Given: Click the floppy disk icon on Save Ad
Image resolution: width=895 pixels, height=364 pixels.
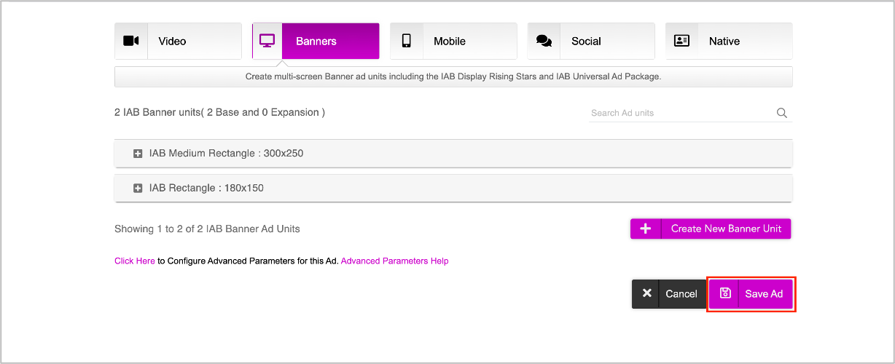Looking at the screenshot, I should (x=724, y=293).
